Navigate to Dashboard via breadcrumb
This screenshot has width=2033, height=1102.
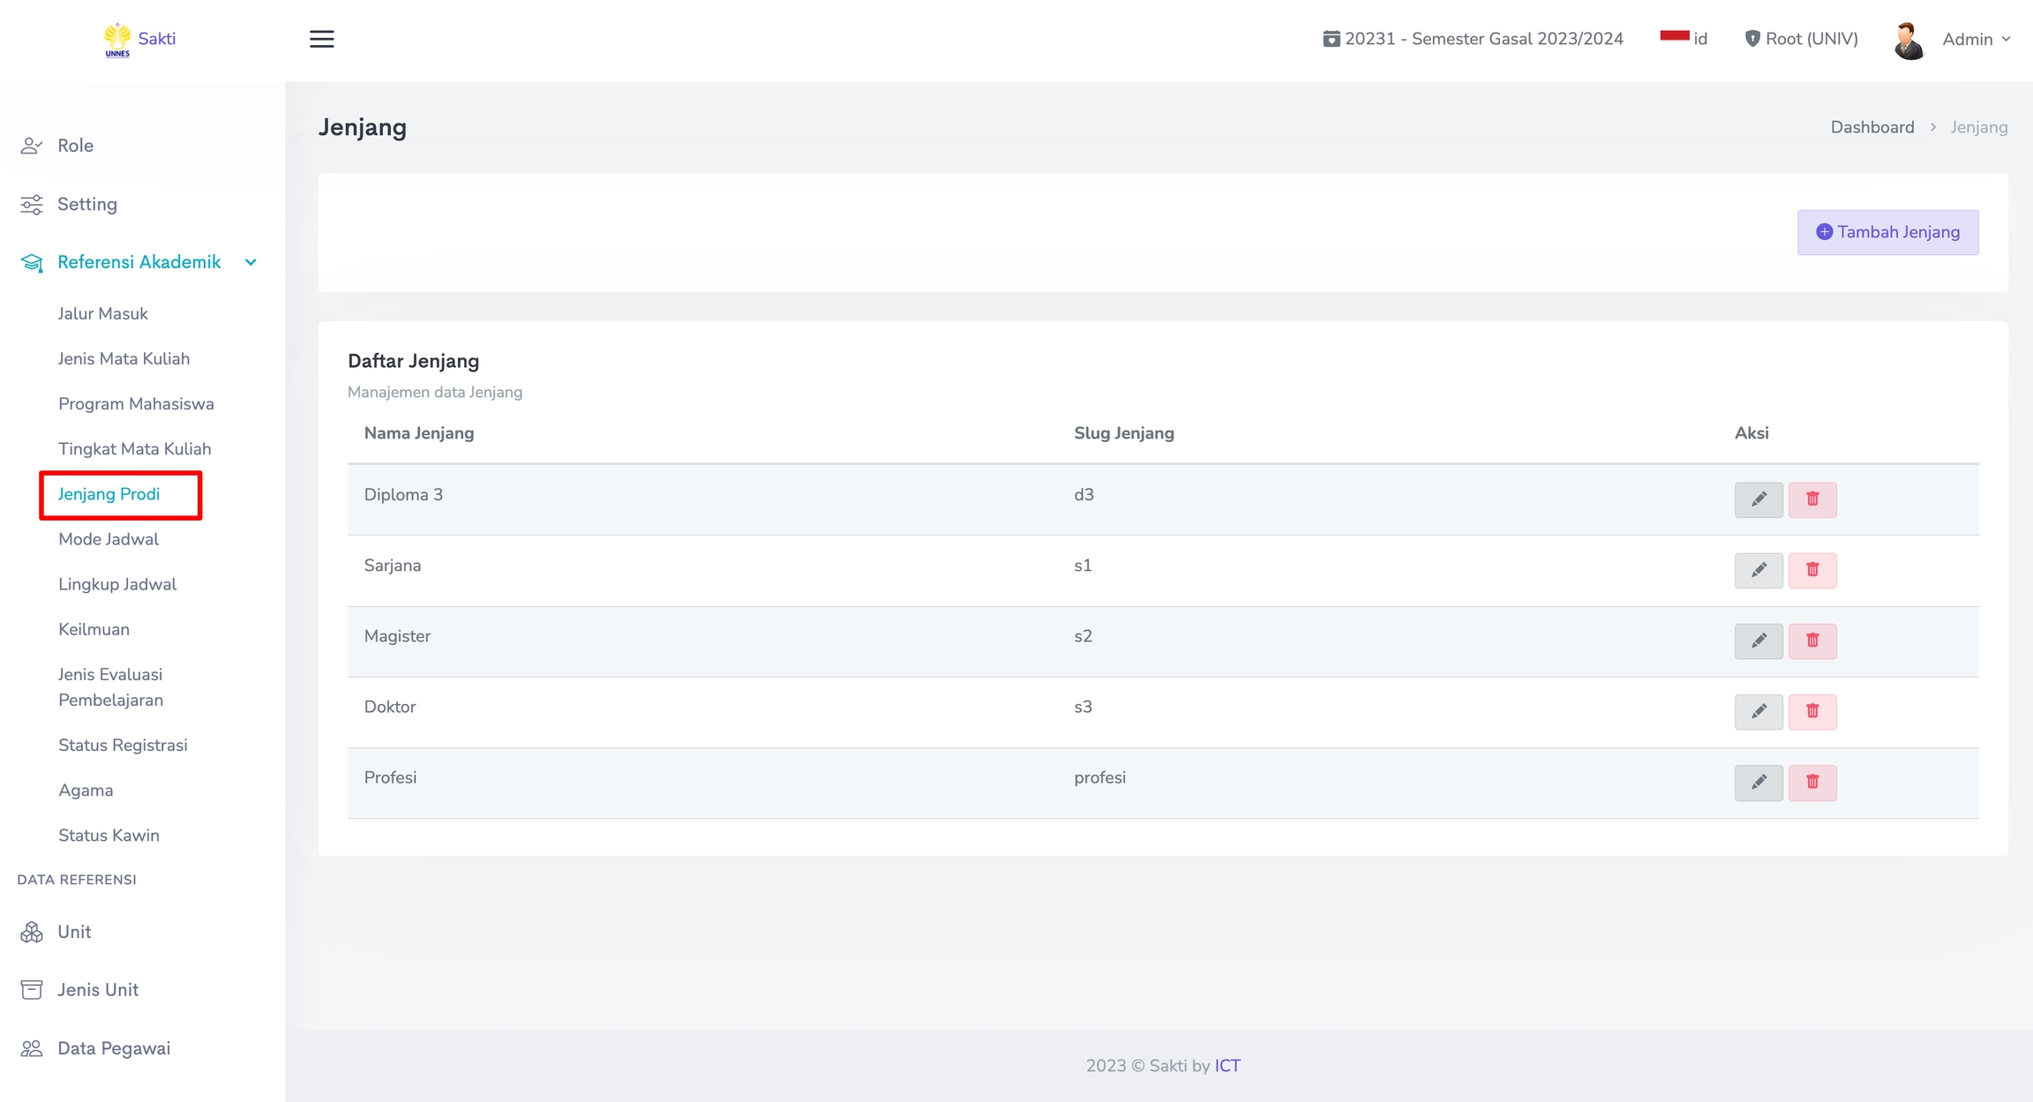pos(1872,127)
